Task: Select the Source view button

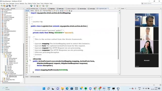Action: [x=27, y=11]
